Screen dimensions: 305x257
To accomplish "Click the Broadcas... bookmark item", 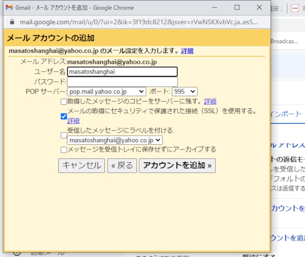I will 285,41.
